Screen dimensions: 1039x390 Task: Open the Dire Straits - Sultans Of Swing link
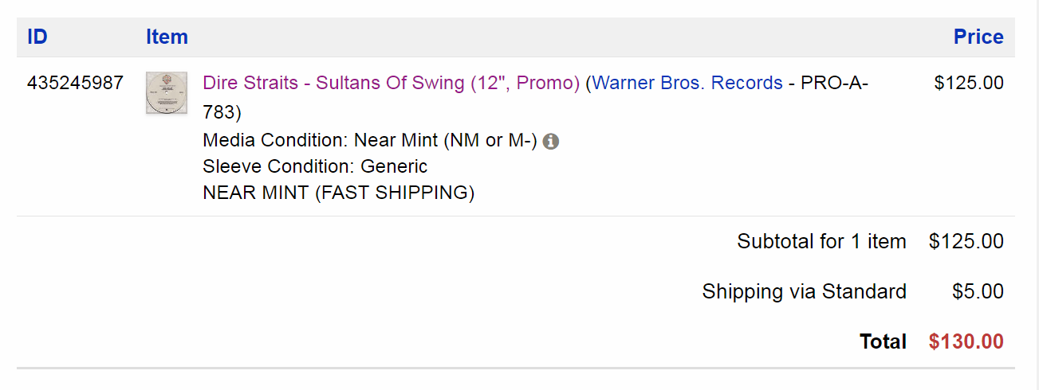coord(333,83)
